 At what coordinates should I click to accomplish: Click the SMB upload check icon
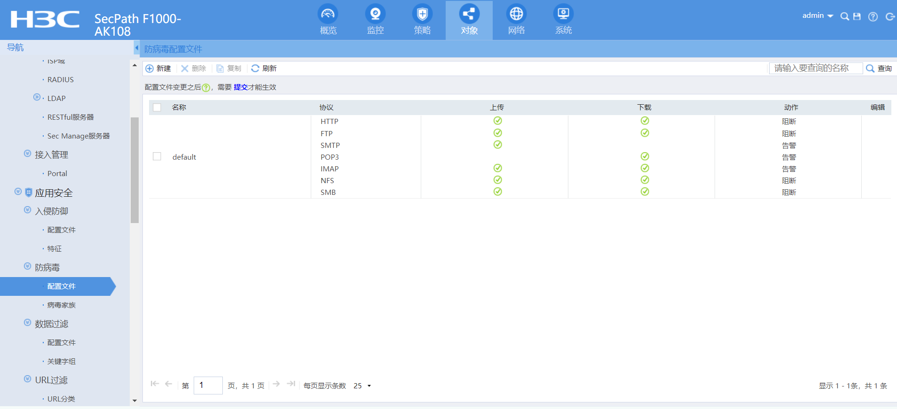[498, 192]
